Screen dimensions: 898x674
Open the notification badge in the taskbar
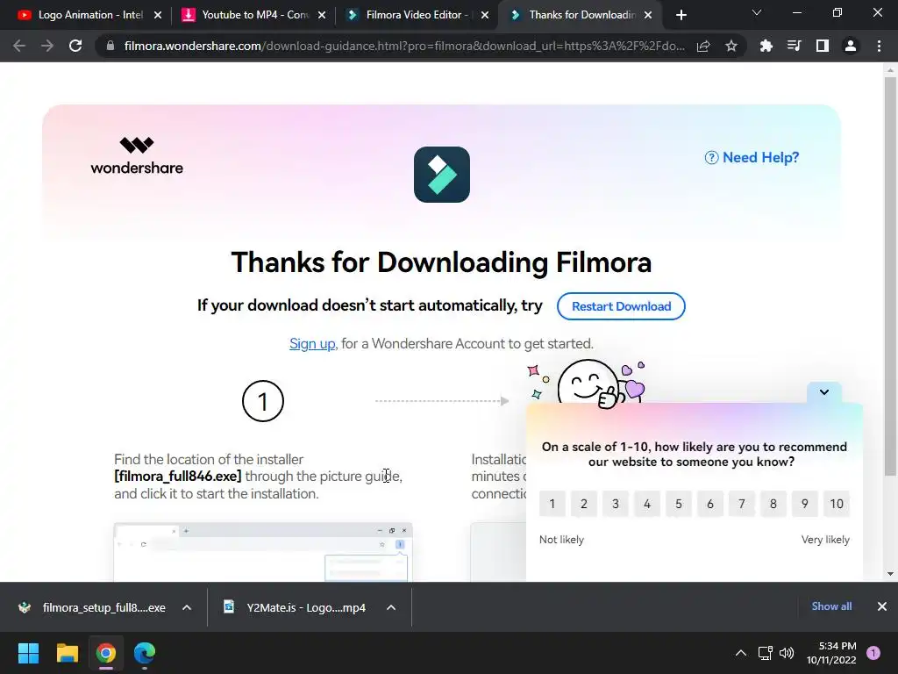pos(873,653)
